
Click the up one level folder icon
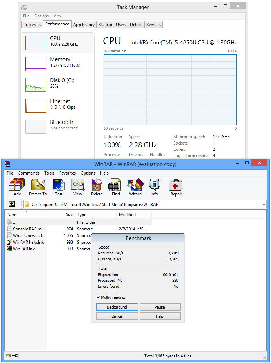[12, 204]
